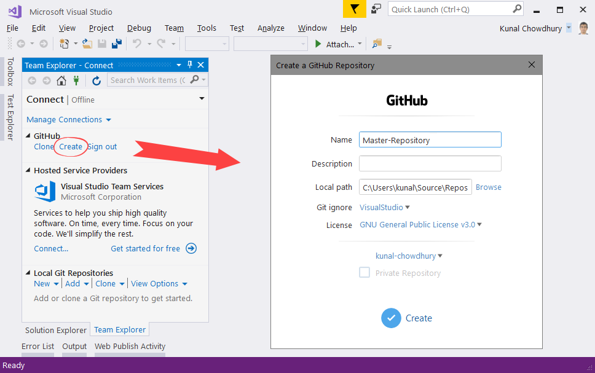Click the Browse link for local path

[x=489, y=187]
